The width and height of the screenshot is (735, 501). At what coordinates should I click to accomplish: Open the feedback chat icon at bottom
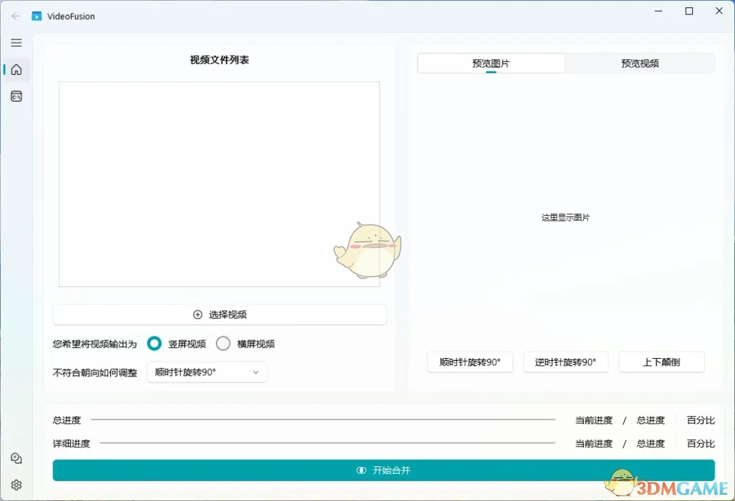tap(16, 458)
